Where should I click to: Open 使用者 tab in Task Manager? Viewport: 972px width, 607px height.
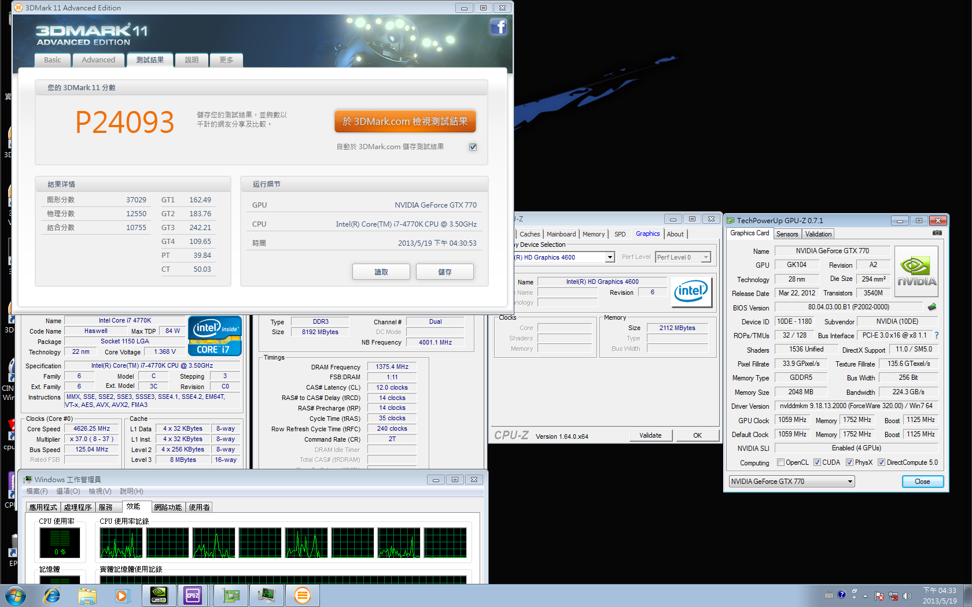pos(199,507)
